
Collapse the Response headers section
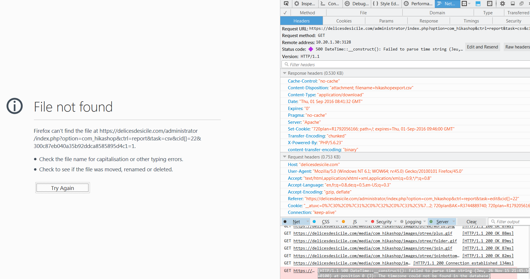click(285, 73)
